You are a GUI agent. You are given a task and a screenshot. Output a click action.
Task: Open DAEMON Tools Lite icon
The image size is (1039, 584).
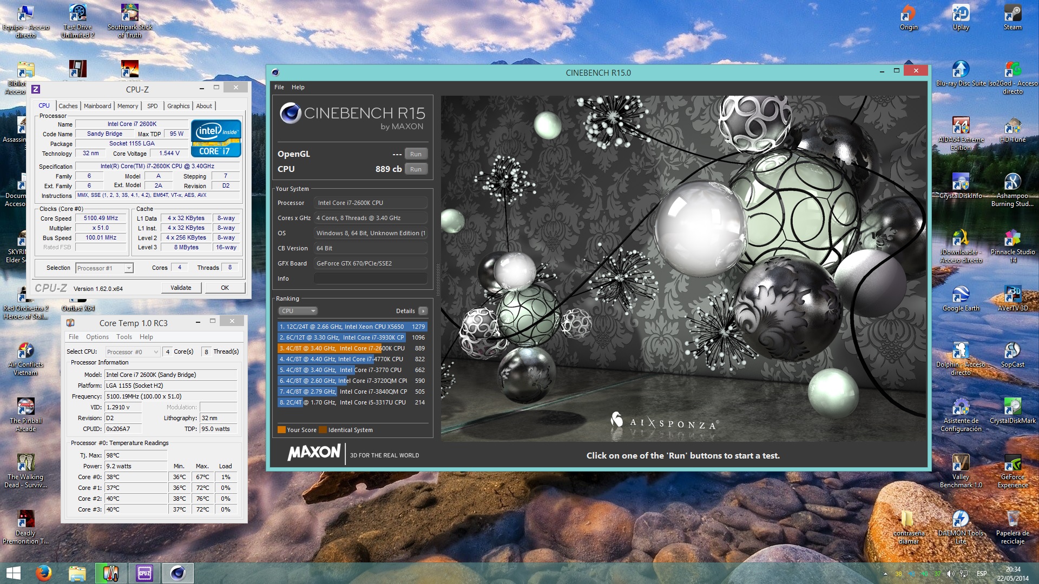pos(961,528)
